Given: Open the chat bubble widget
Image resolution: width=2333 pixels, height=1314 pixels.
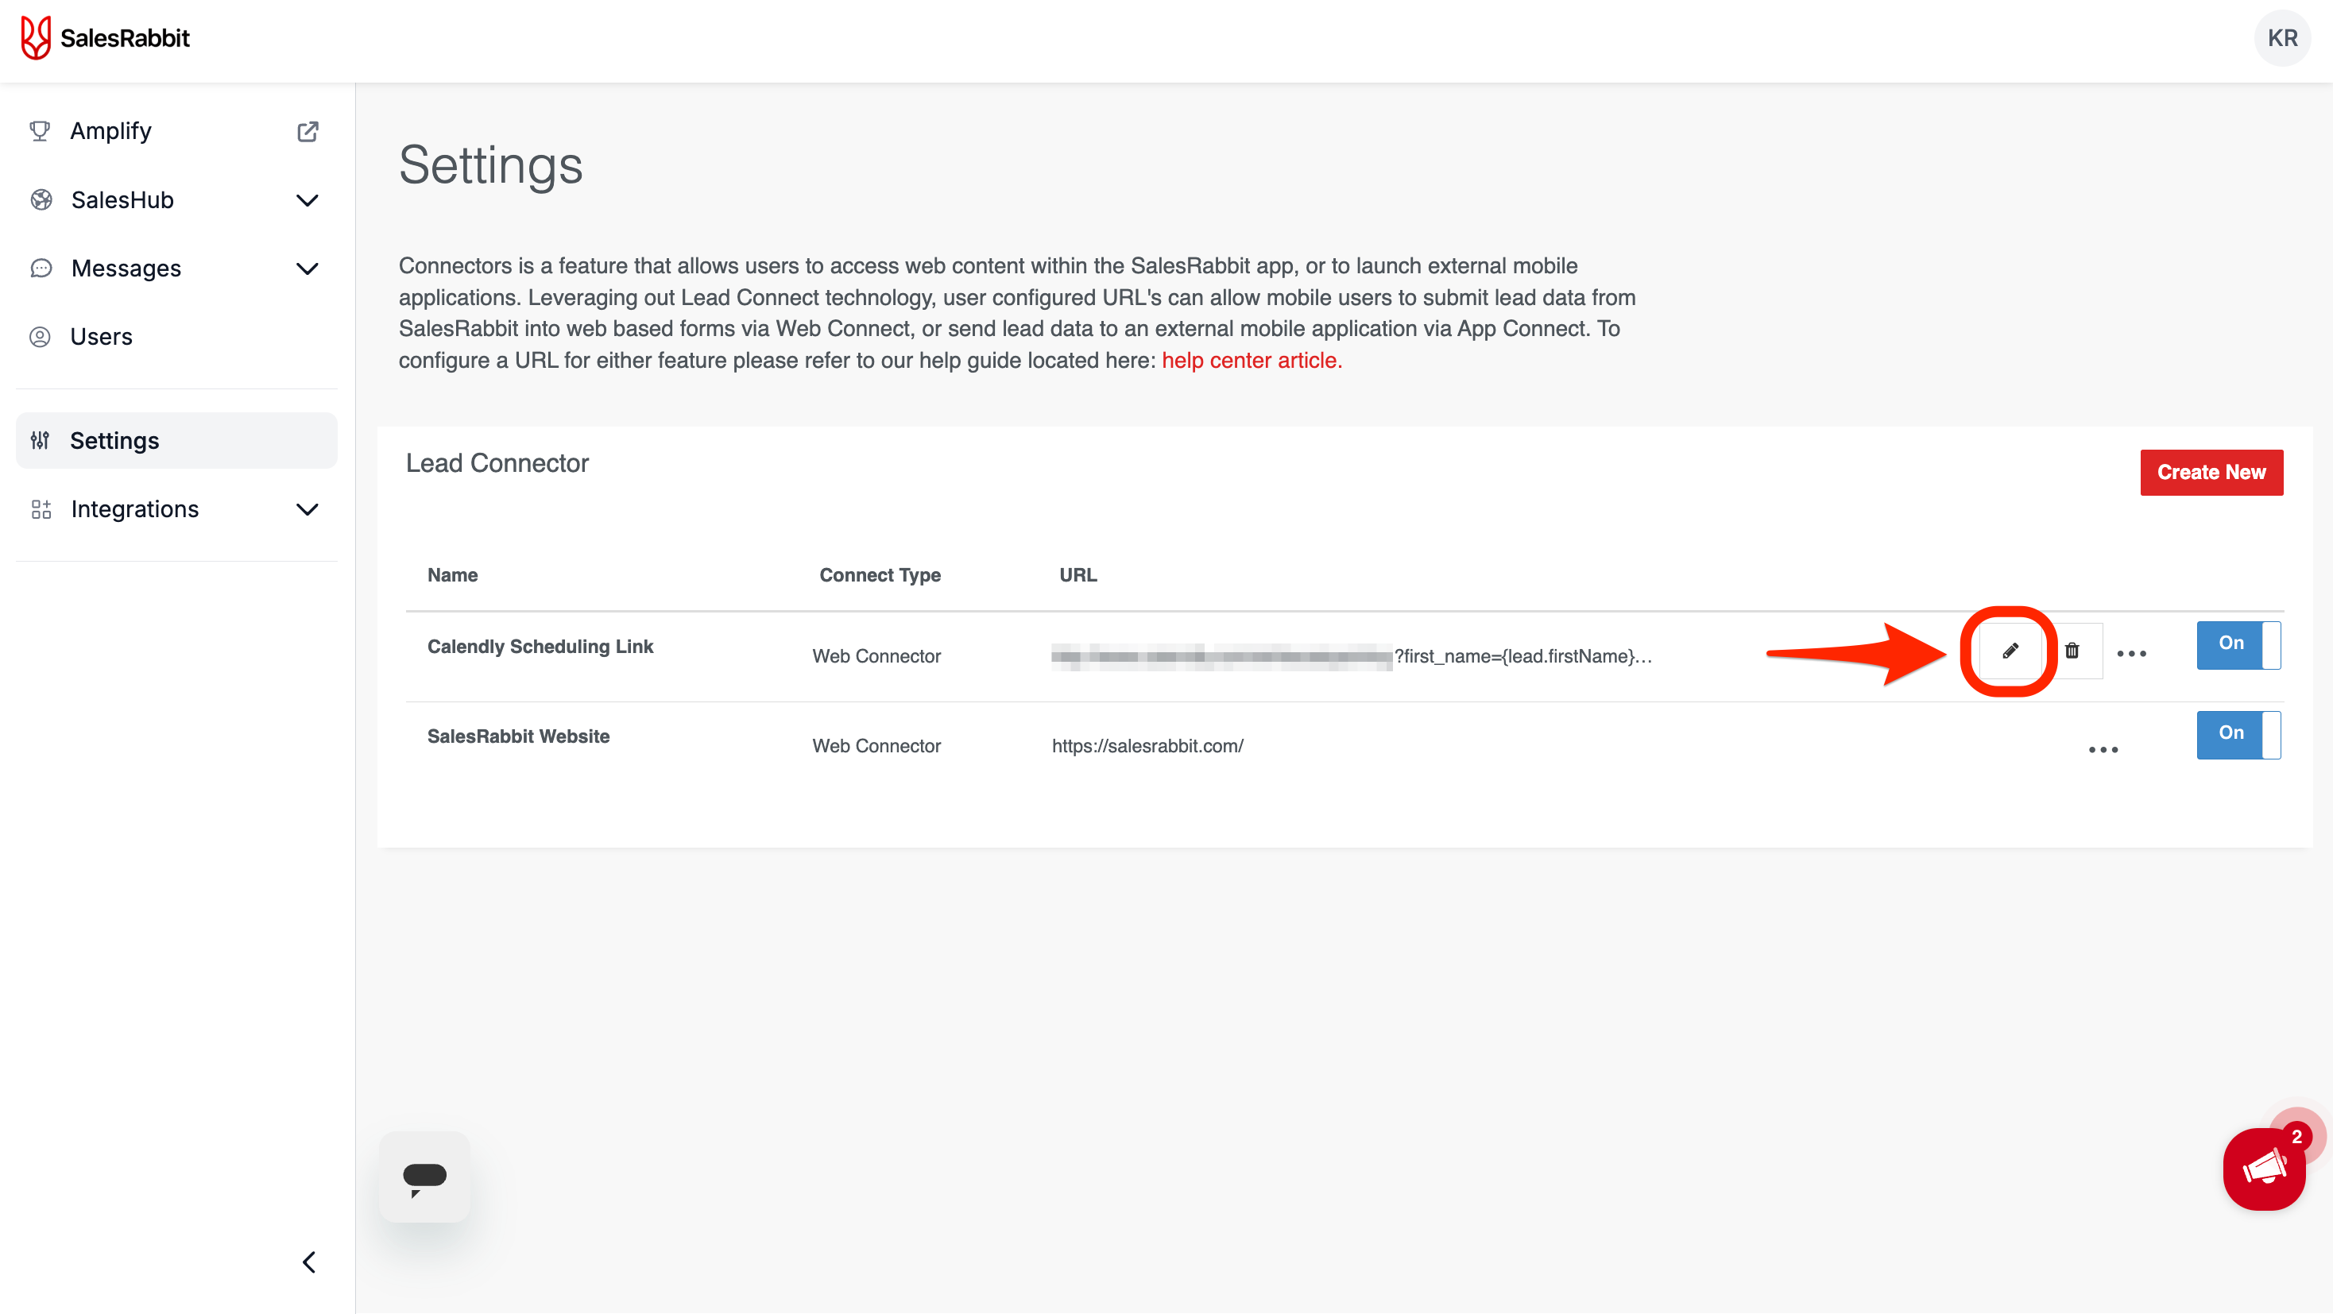Looking at the screenshot, I should click(424, 1177).
